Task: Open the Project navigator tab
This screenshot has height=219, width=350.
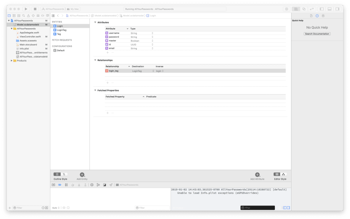Action: pos(9,16)
